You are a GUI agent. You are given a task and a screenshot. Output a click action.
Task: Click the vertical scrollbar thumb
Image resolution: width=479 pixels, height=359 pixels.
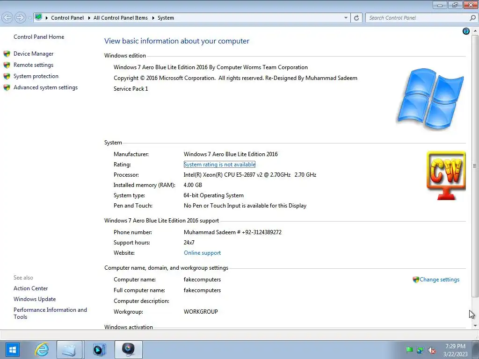475,165
